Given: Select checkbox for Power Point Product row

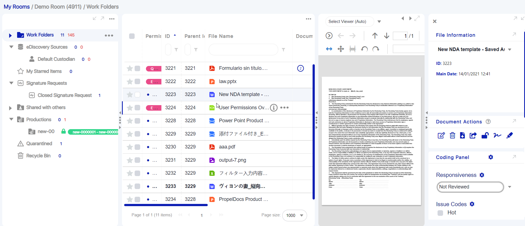Looking at the screenshot, I should (x=137, y=121).
